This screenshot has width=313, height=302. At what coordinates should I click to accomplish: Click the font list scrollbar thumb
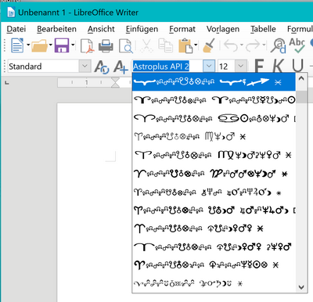pos(301,97)
